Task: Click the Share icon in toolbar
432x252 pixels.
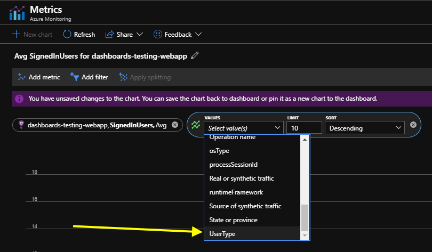Action: coord(109,34)
